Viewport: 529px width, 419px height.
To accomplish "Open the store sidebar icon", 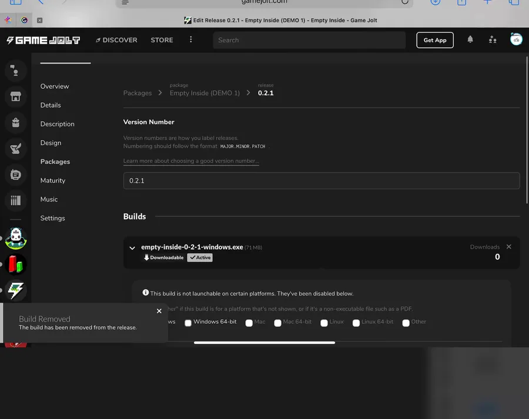I will (15, 96).
